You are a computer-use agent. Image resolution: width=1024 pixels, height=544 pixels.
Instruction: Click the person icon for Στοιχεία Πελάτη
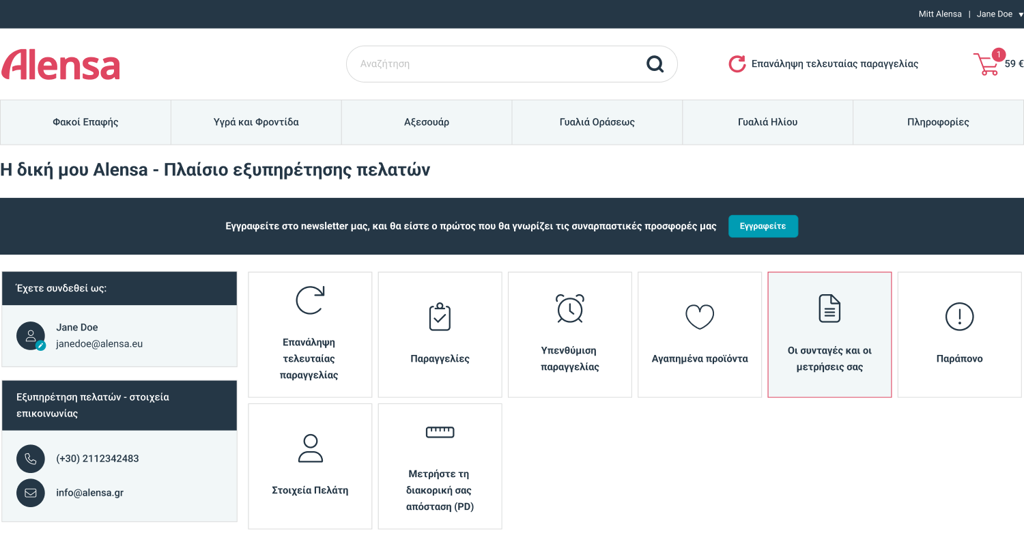tap(310, 448)
